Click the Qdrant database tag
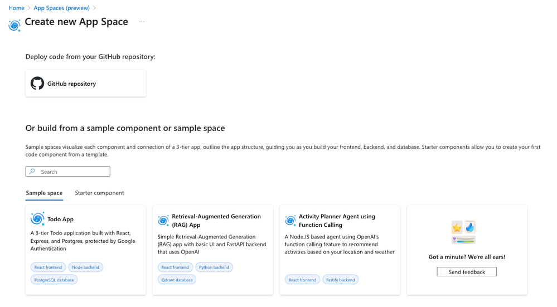The height and width of the screenshot is (307, 557). [177, 280]
